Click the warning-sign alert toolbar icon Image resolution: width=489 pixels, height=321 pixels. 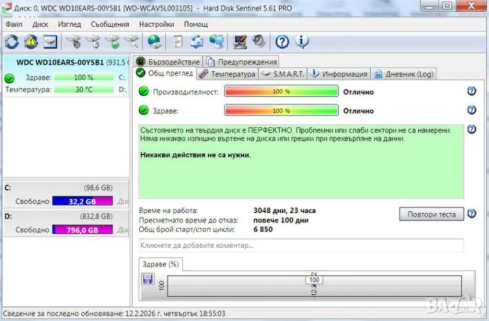tap(31, 42)
